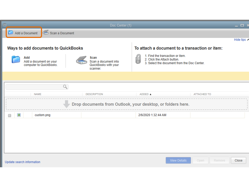Sort by the DESCRIPTION column header
249x187 pixels.
94,94
